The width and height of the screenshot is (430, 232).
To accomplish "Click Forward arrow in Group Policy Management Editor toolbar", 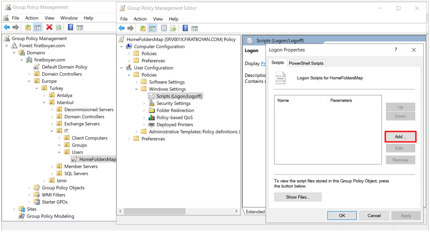I will [131, 28].
